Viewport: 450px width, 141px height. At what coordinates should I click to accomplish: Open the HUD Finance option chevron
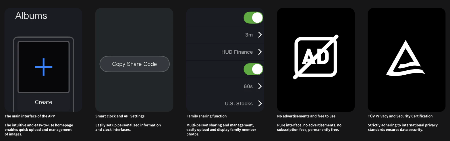[x=260, y=52]
